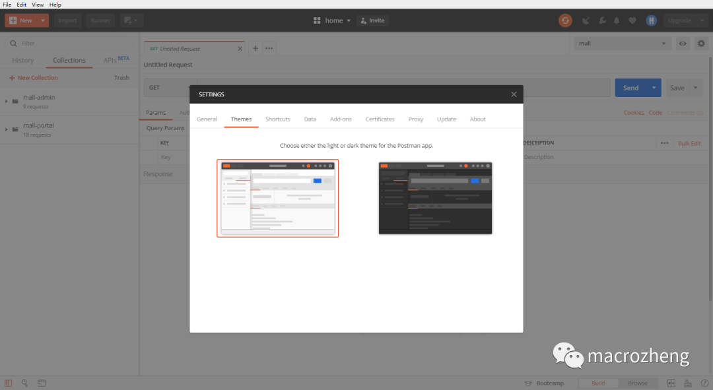
Task: Select the Params request tab
Action: coord(156,113)
